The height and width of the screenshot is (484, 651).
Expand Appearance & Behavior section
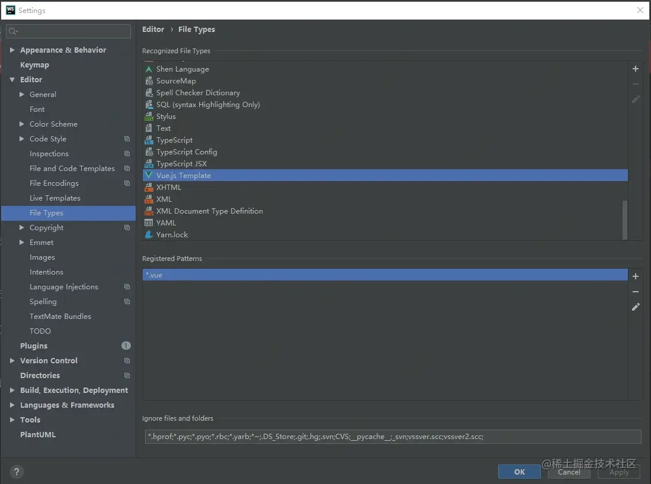[12, 50]
